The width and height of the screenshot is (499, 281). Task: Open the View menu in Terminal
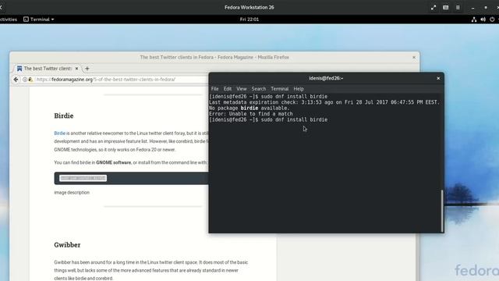[x=242, y=88]
